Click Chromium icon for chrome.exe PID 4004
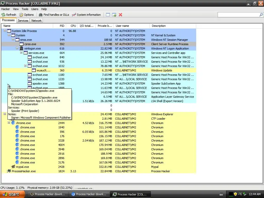This screenshot has width=264, height=198. click(17, 145)
